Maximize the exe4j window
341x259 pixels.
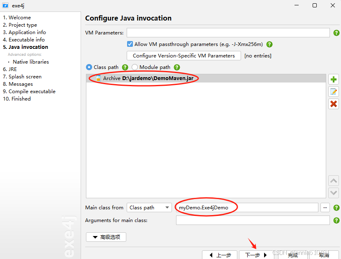point(314,5)
